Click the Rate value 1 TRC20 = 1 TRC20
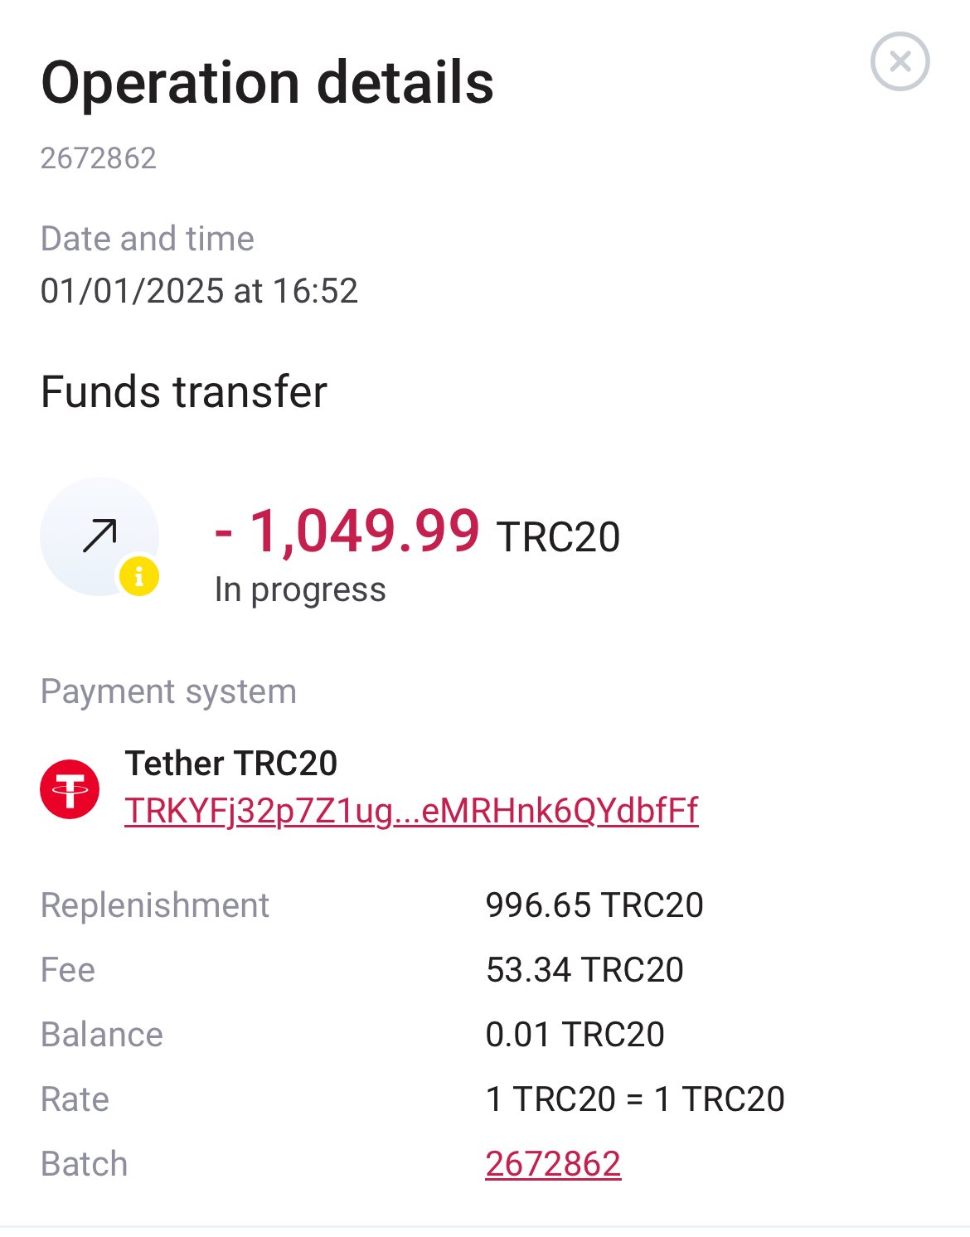The height and width of the screenshot is (1237, 970). click(x=635, y=1099)
